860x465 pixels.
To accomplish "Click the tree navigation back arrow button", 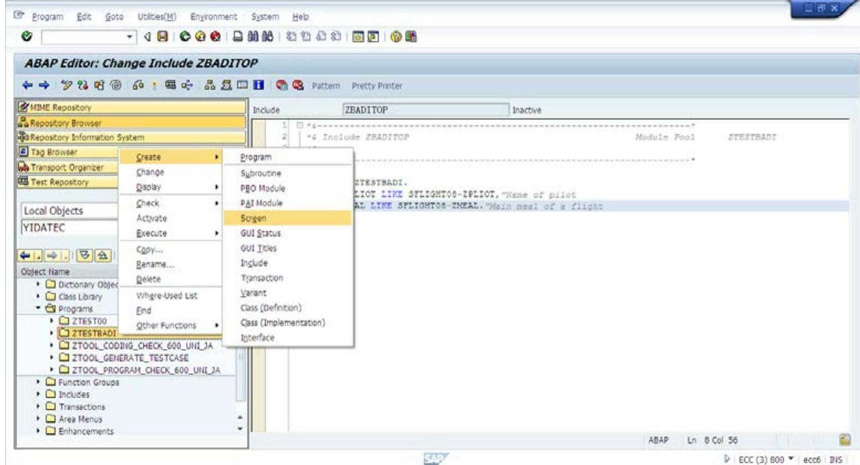I will 25,255.
